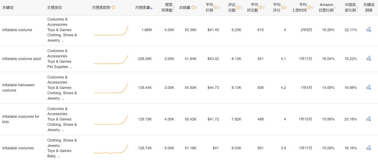Click keyword inflatable halloween costume
Screen dimensions: 378x161
coord(19,87)
